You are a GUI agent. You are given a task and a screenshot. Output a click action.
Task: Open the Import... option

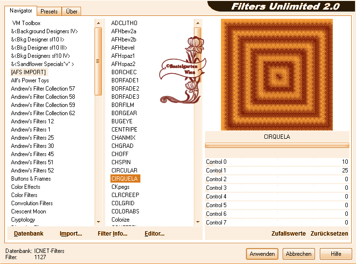(x=70, y=234)
